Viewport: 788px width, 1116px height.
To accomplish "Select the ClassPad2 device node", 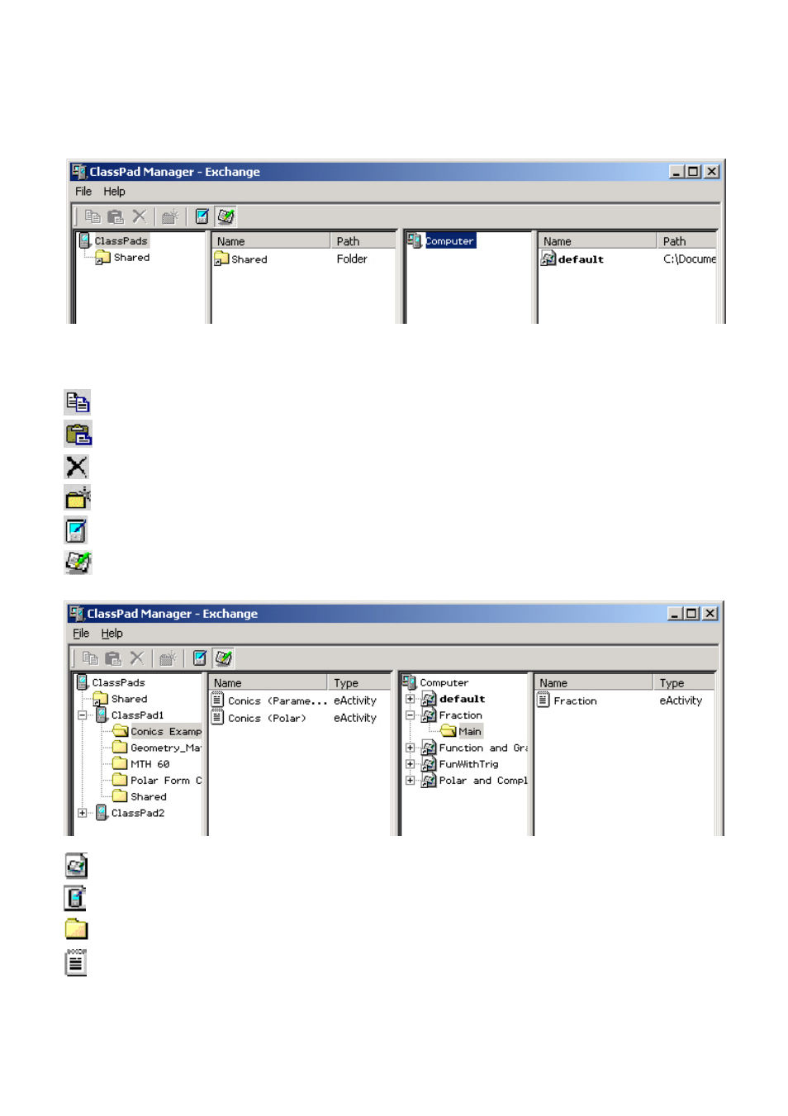I will 137,813.
